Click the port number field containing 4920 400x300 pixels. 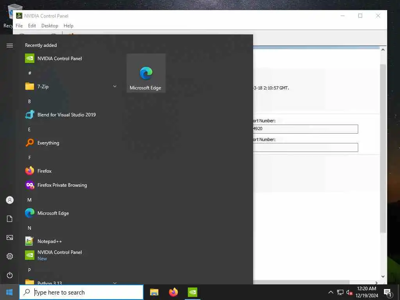[305, 129]
